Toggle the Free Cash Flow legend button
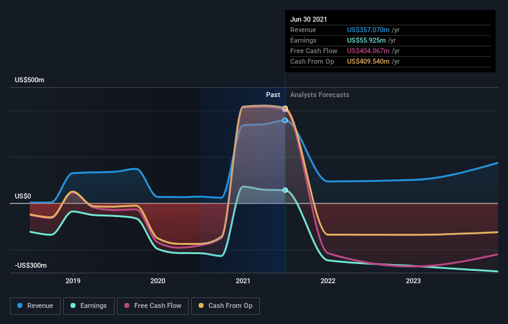The image size is (508, 324). 153,306
